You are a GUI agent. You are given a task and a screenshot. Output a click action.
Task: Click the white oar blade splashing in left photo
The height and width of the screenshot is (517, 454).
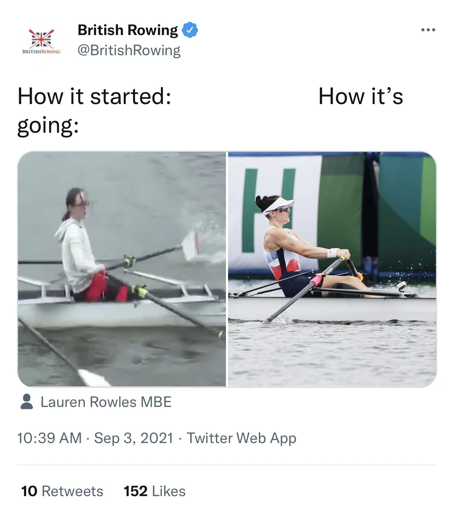coord(190,246)
